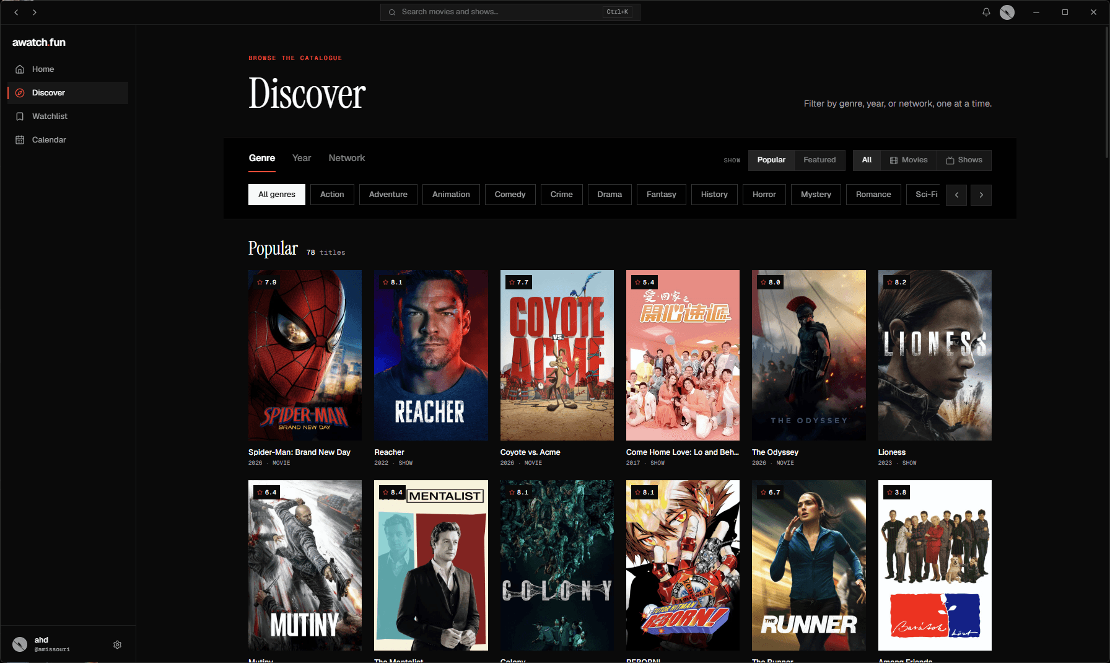This screenshot has height=663, width=1110.
Task: Click the Discover compass icon
Action: tap(20, 93)
